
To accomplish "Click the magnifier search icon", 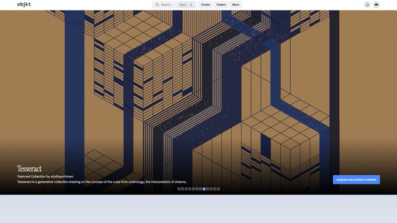I will click(x=157, y=5).
